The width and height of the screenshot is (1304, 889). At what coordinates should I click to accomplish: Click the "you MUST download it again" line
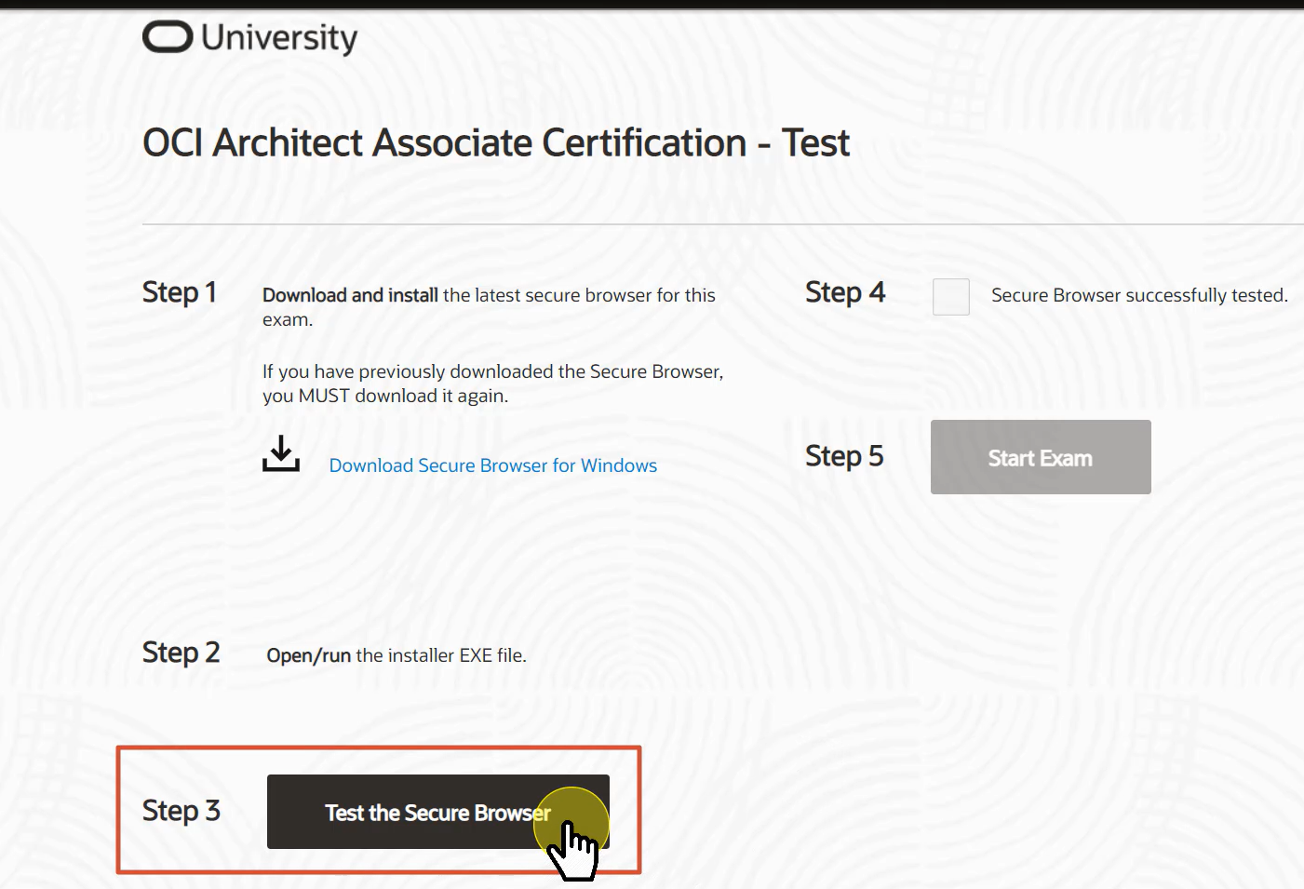[384, 396]
